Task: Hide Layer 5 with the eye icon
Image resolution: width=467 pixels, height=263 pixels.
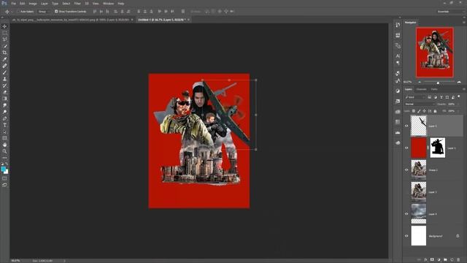Action: click(x=406, y=126)
